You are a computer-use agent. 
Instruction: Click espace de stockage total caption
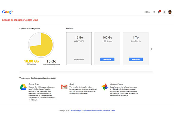[51, 64]
